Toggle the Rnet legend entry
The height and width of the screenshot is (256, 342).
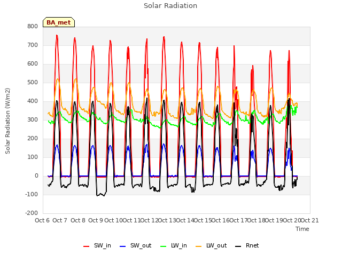(x=247, y=245)
